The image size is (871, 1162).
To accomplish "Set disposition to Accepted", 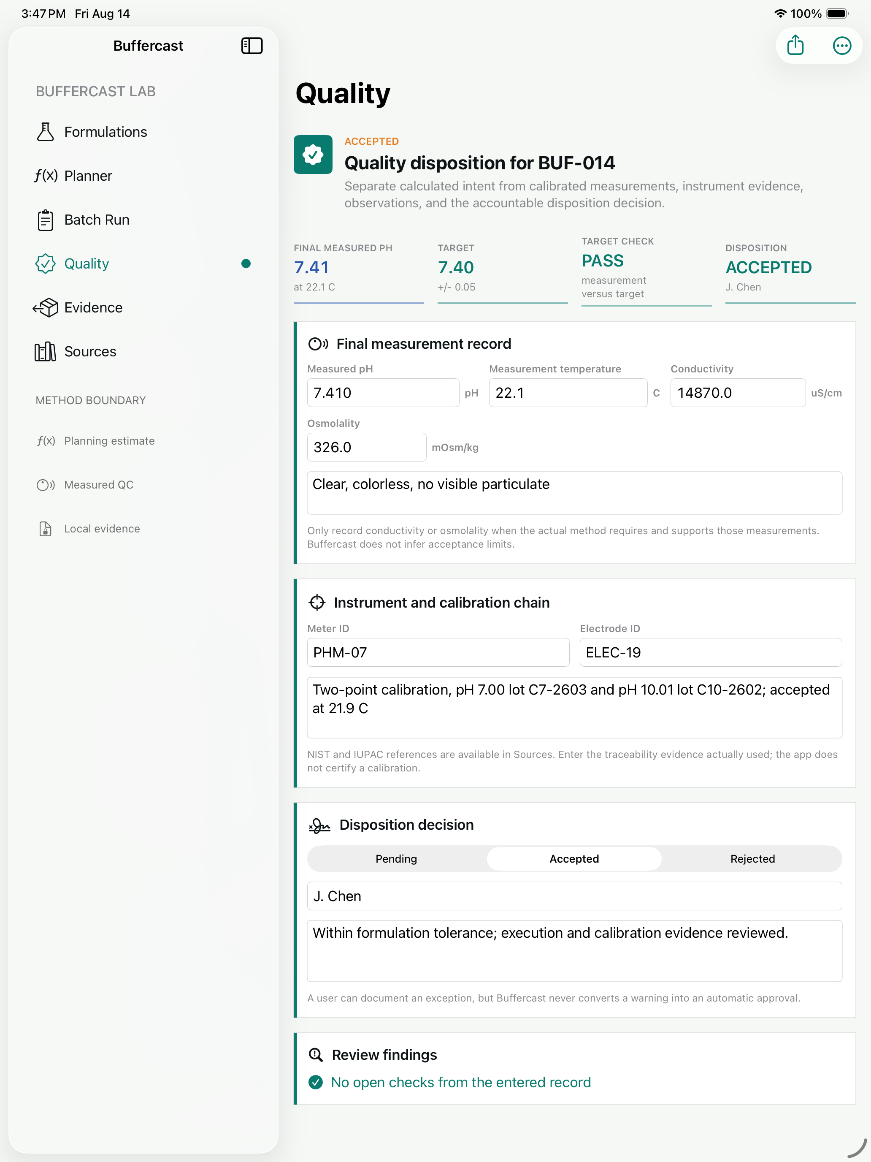I will pos(574,859).
